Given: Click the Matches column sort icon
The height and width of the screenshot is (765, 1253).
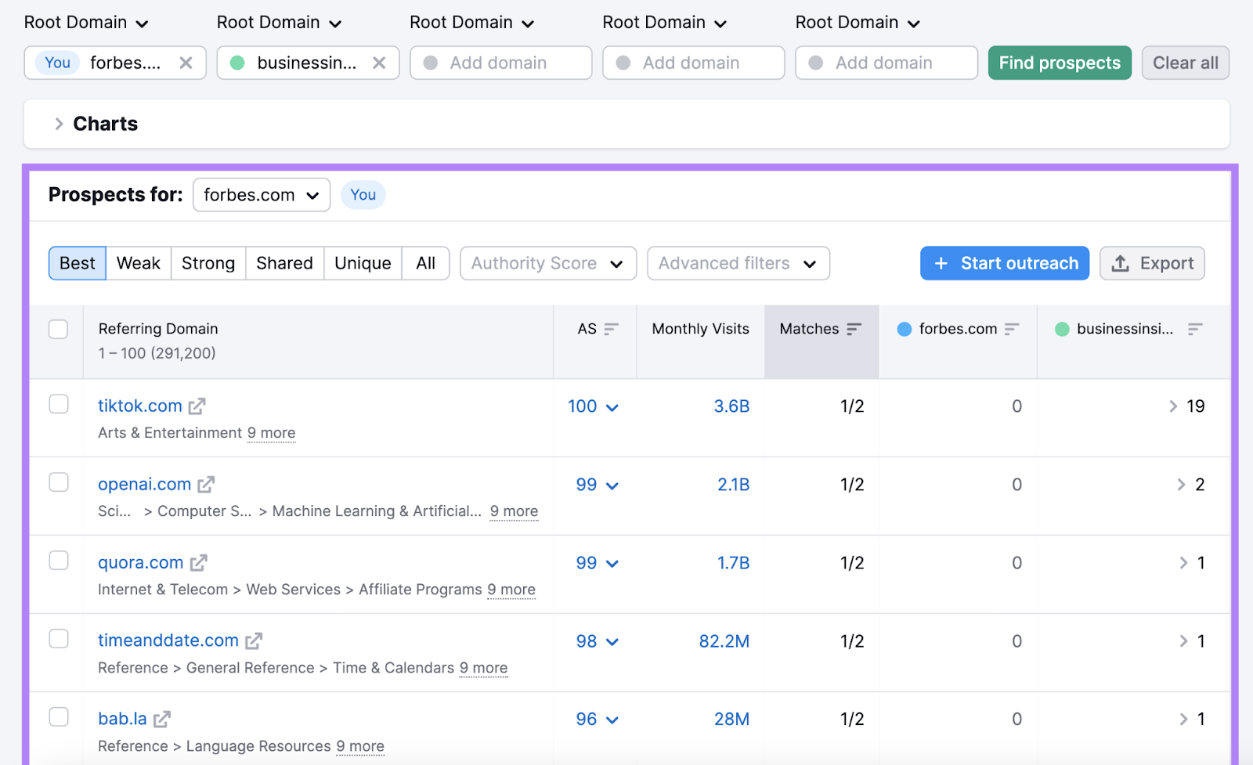Looking at the screenshot, I should [854, 329].
